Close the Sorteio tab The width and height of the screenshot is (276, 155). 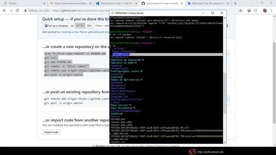[x=44, y=3]
